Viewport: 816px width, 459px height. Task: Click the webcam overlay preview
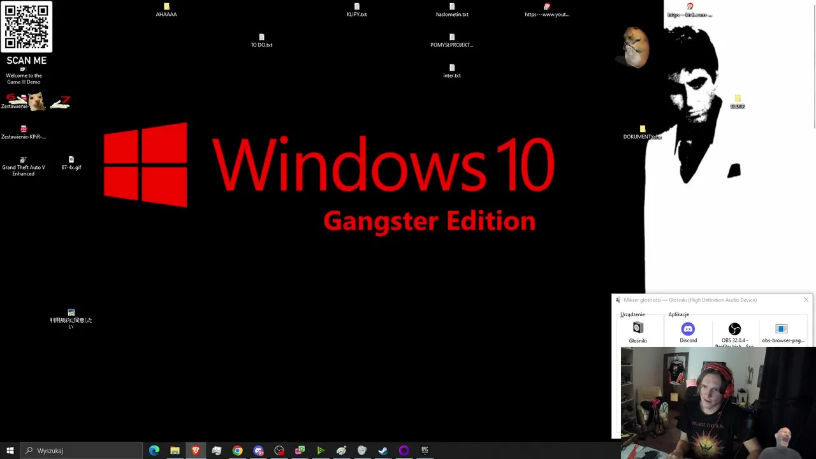pos(718,403)
